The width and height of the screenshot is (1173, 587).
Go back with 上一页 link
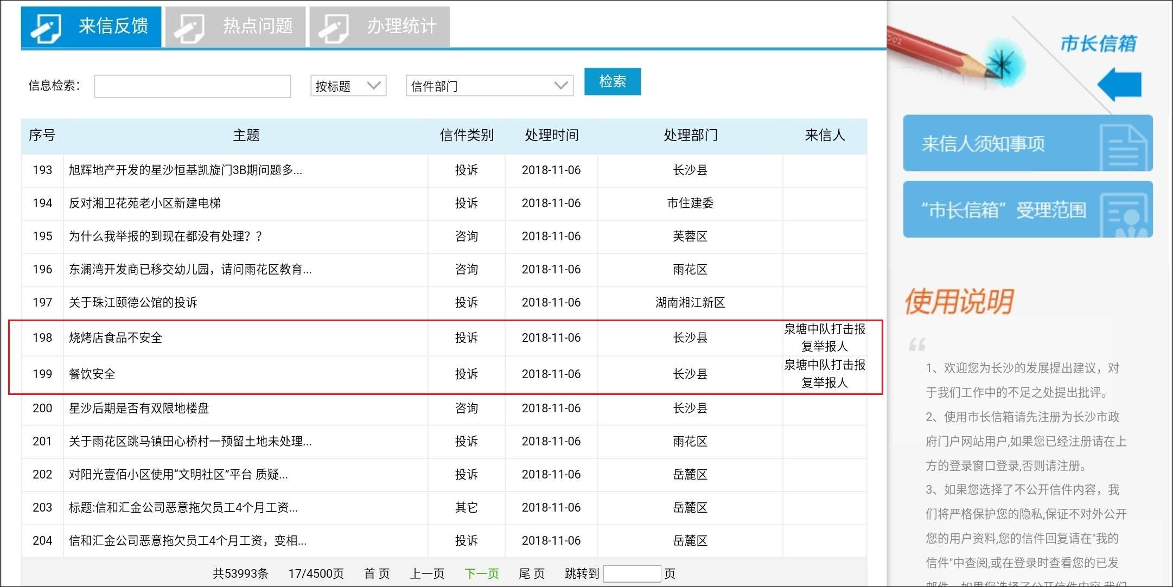(427, 573)
